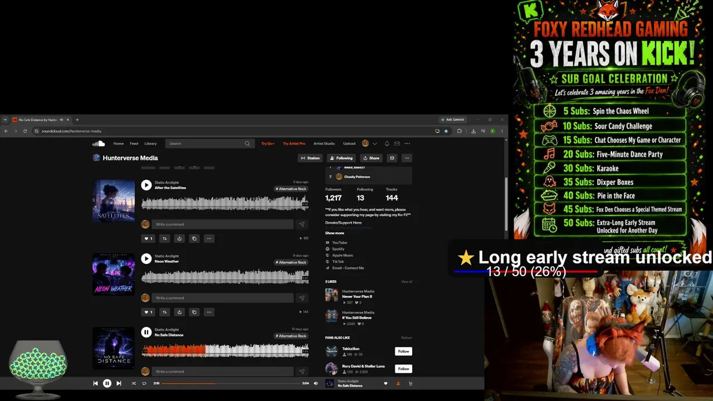
Task: Play the track After the Satellites
Action: (146, 185)
